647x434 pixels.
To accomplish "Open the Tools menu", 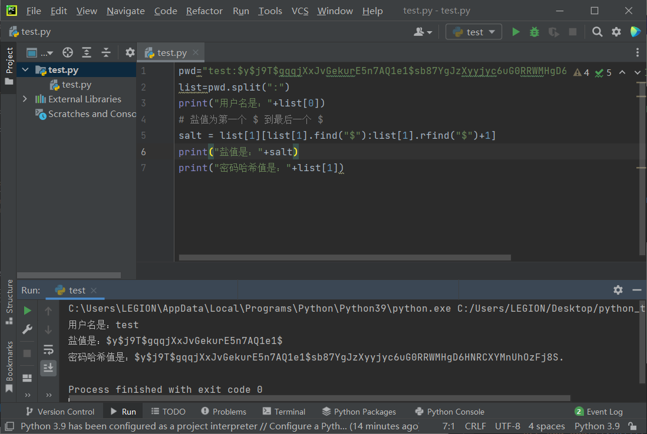I will click(x=270, y=11).
